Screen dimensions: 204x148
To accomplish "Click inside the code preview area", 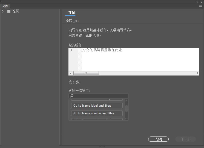I will tap(140, 60).
